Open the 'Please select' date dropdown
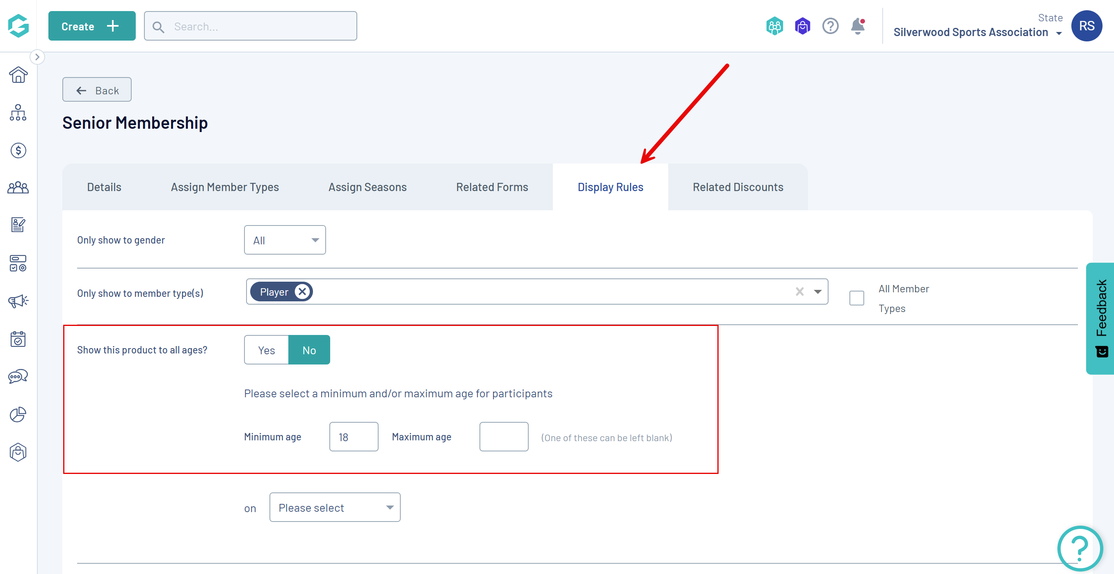1114x574 pixels. point(335,508)
